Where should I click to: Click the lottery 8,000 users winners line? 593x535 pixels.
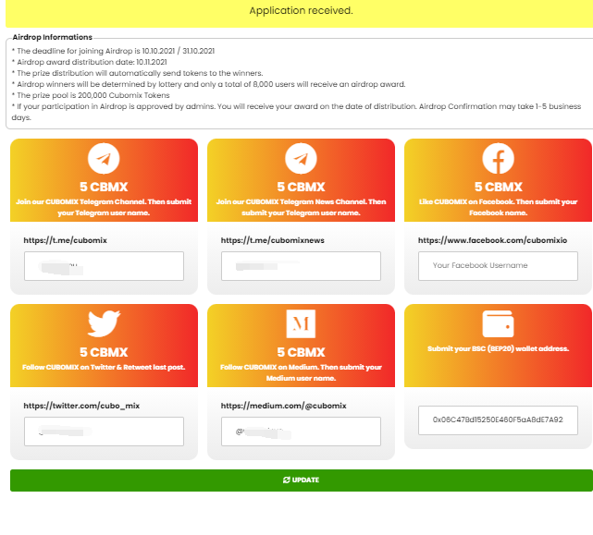(208, 84)
